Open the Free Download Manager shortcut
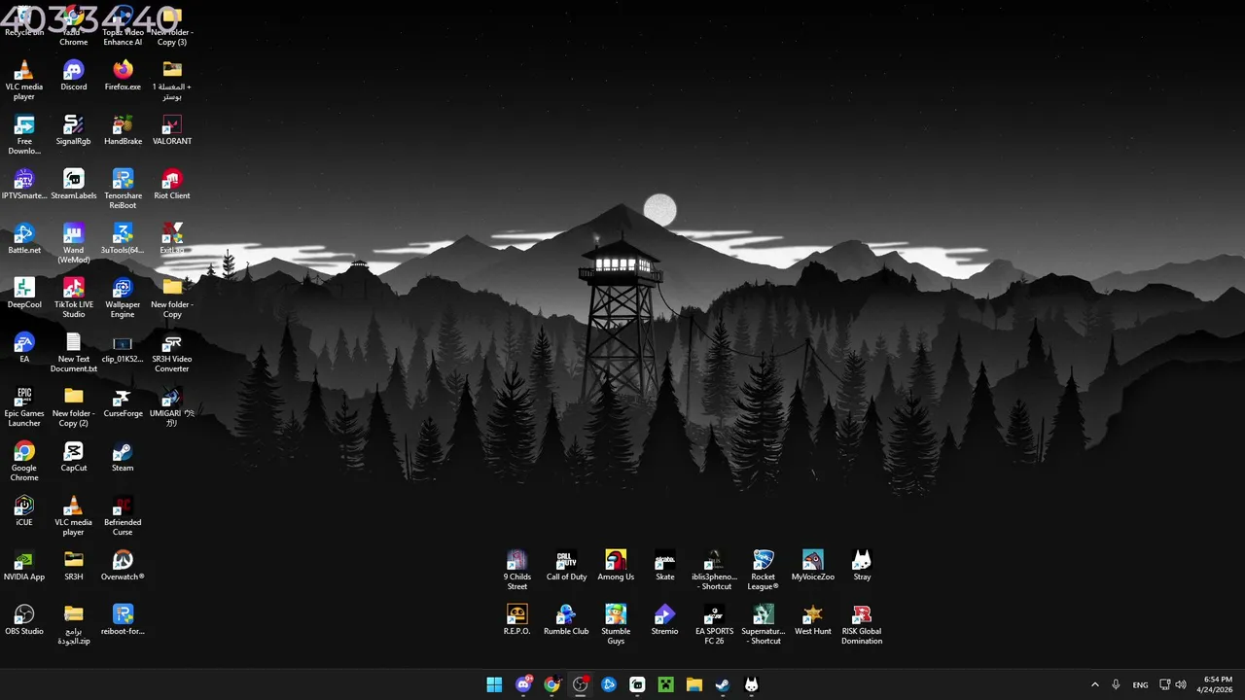 coord(24,135)
